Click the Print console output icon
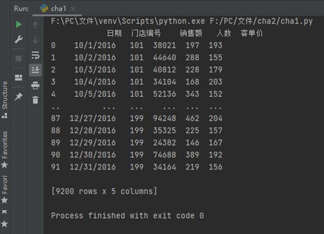 [36, 86]
